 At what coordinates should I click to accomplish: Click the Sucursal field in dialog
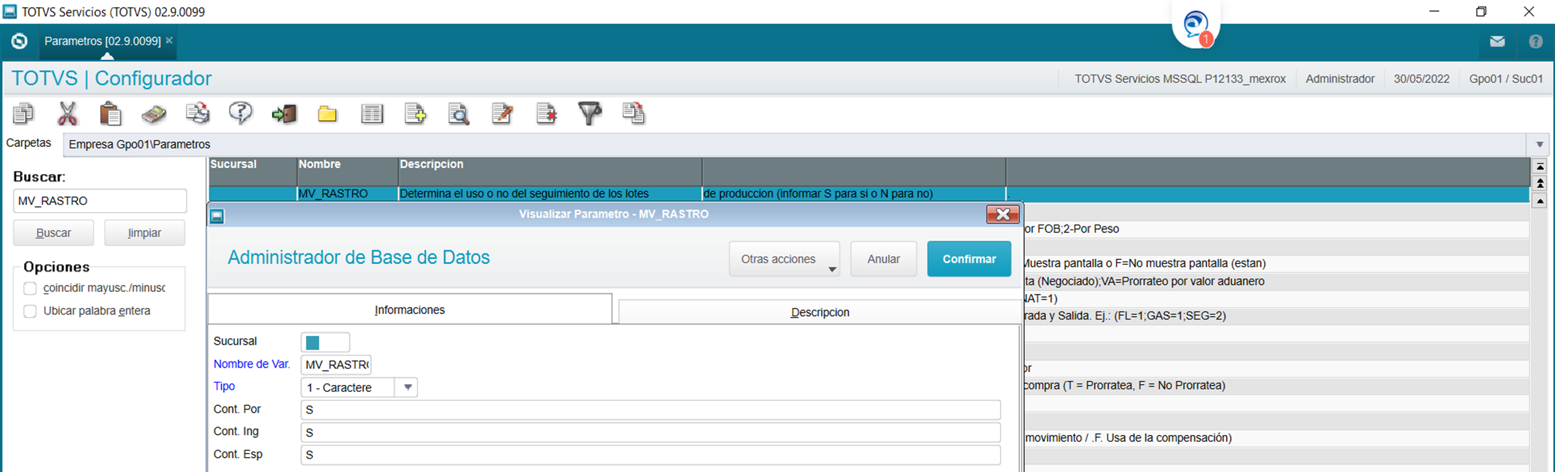click(325, 342)
